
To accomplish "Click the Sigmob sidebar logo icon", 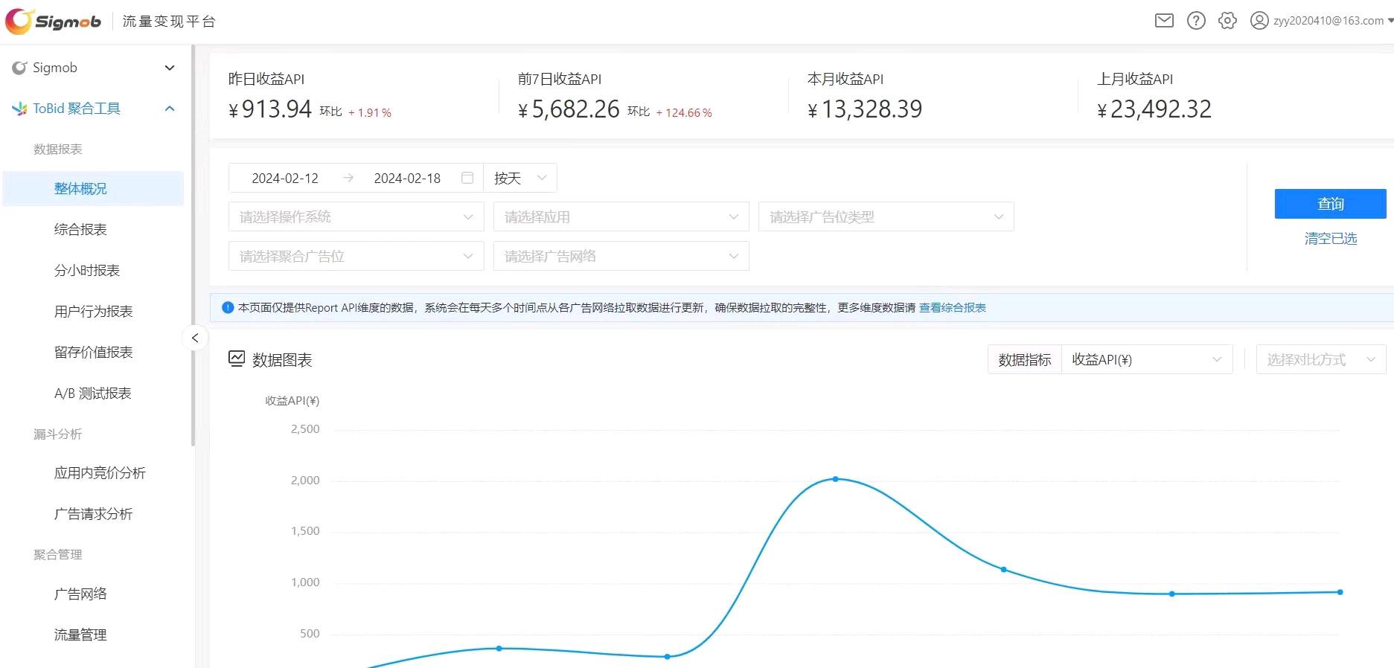I will pyautogui.click(x=19, y=68).
